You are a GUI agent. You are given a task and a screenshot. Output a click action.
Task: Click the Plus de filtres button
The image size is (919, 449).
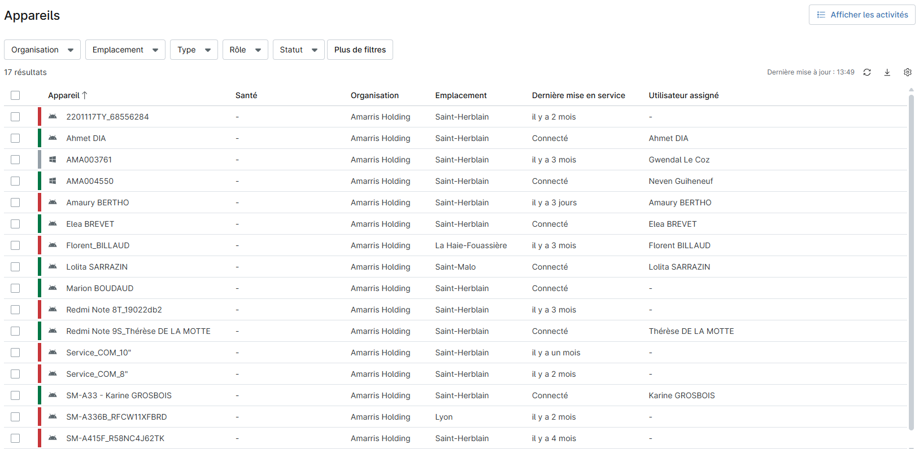360,50
